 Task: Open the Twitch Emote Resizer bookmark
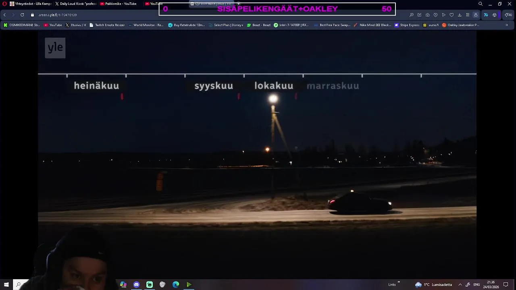[x=107, y=25]
